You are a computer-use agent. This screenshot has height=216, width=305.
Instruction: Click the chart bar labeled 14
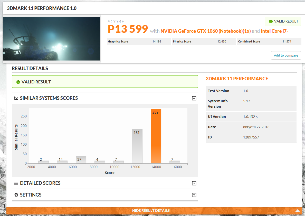coord(62,162)
